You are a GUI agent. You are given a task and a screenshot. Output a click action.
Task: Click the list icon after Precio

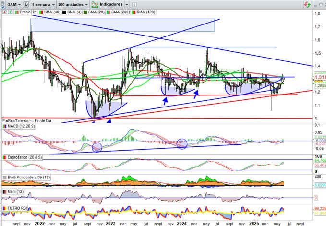coord(35,12)
